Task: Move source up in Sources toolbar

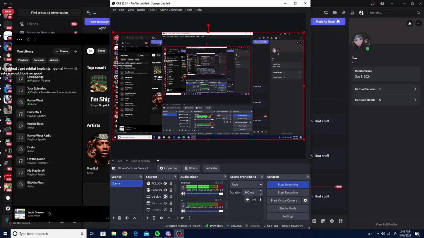Action: [169, 218]
